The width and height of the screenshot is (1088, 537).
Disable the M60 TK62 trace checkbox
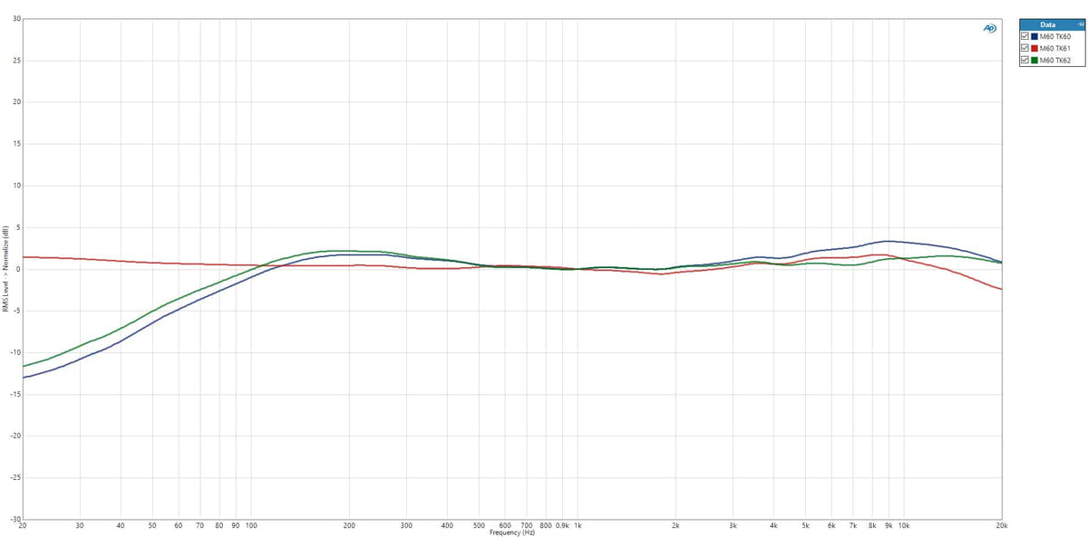[1025, 60]
